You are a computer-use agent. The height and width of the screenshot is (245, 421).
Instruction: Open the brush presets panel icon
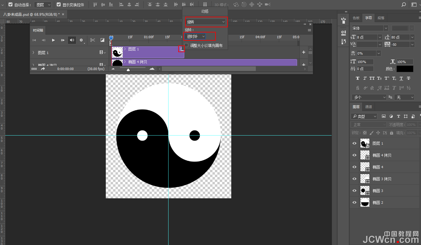(x=343, y=21)
